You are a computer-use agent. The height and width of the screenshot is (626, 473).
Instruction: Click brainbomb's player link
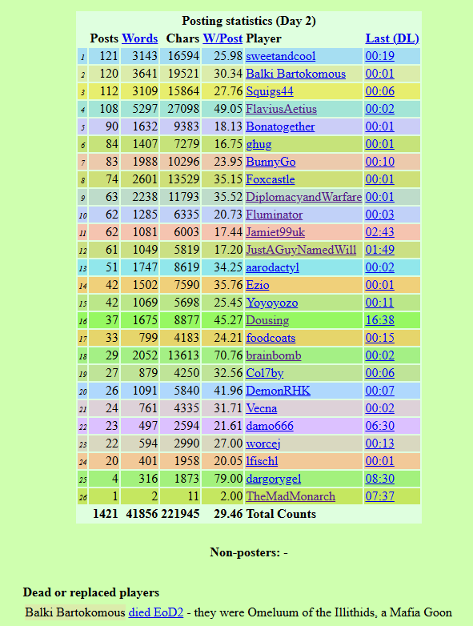(x=274, y=355)
